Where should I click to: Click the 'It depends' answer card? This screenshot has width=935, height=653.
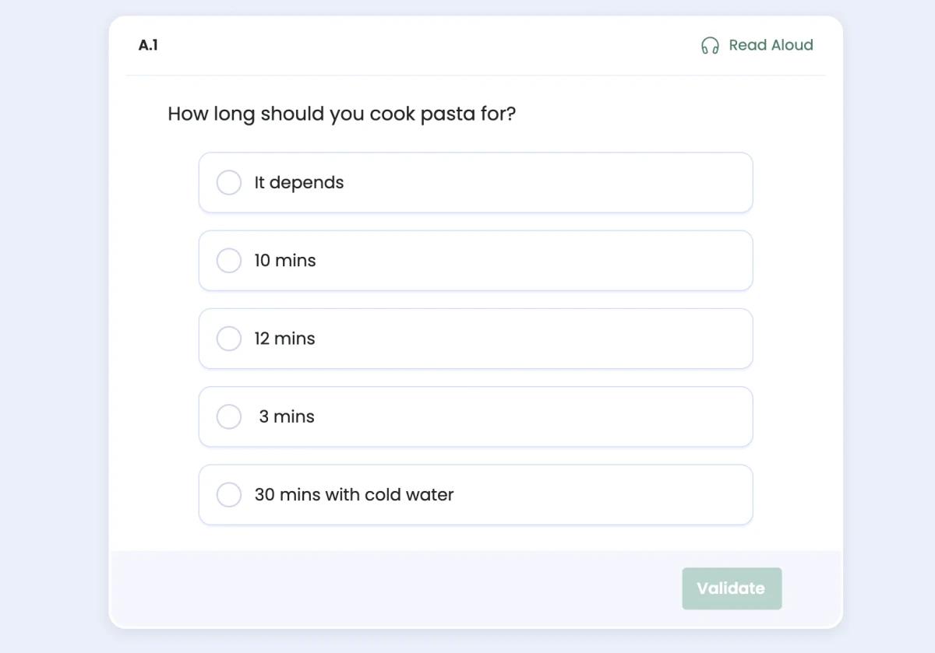pos(475,182)
